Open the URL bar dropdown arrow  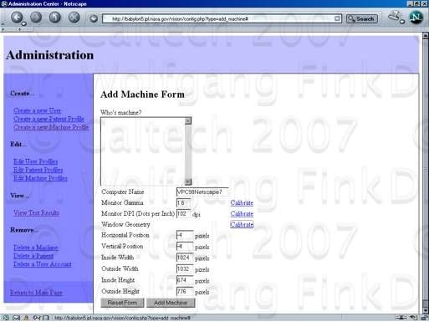(x=337, y=18)
